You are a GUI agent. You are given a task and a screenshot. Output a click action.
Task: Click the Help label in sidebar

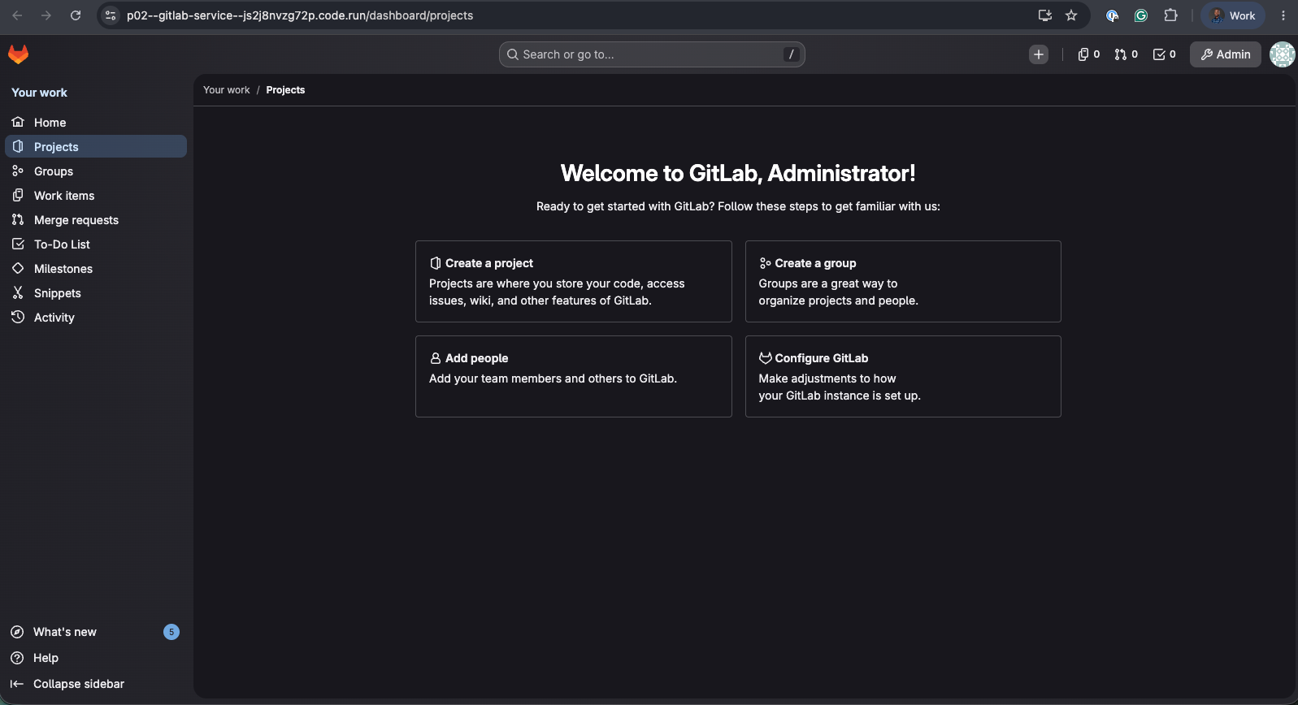[x=46, y=658]
